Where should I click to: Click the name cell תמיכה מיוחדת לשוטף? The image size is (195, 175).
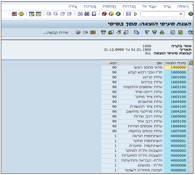[x=141, y=170]
